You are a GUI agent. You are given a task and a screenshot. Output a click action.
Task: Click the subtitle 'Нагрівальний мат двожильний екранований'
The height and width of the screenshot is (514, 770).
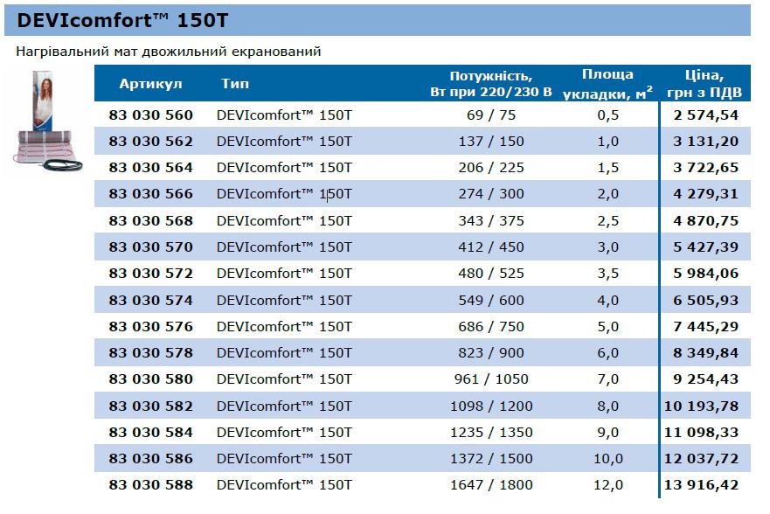169,52
